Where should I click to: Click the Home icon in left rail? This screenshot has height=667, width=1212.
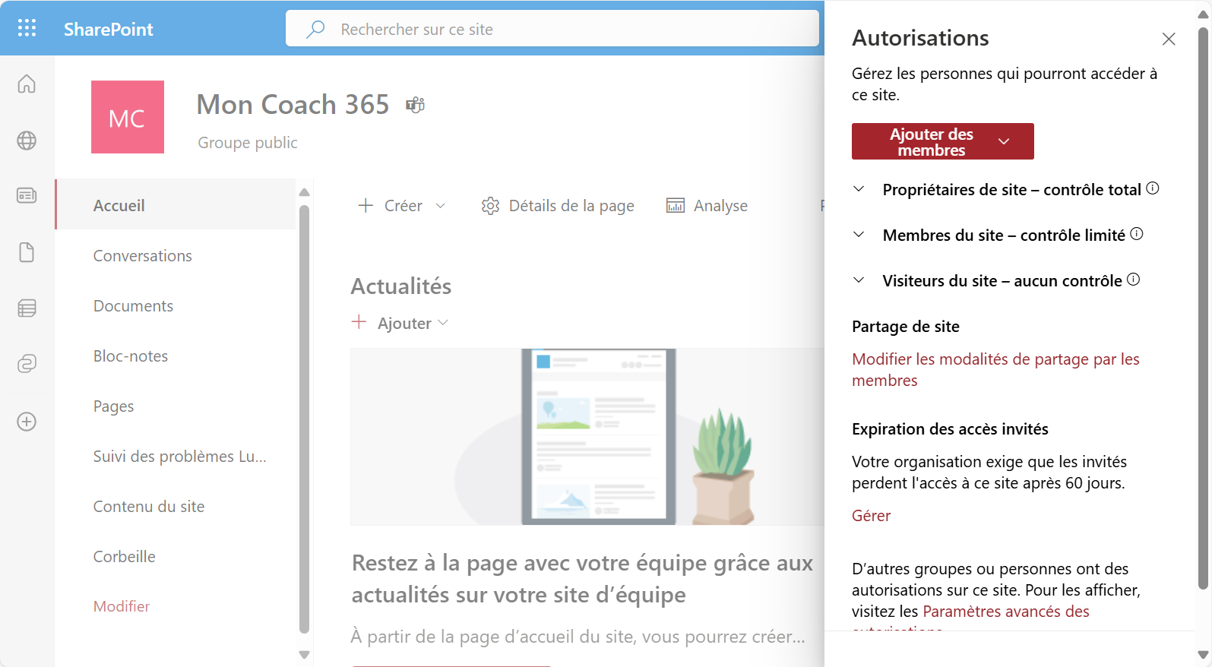pos(27,84)
